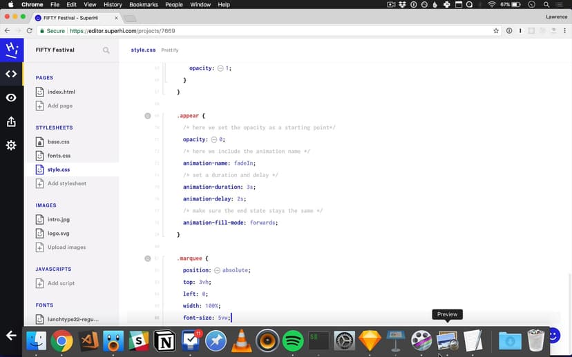Viewport: 572px width, 357px height.
Task: Open the Bookmarks menu
Action: (x=144, y=4)
